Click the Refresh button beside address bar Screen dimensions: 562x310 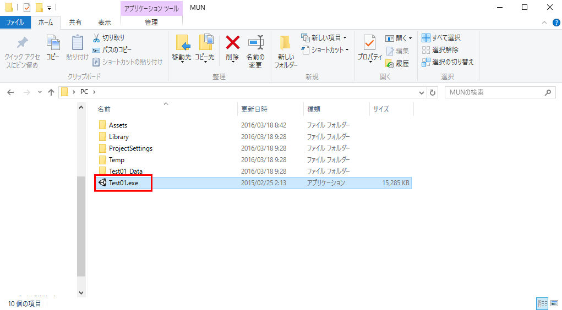coord(433,92)
